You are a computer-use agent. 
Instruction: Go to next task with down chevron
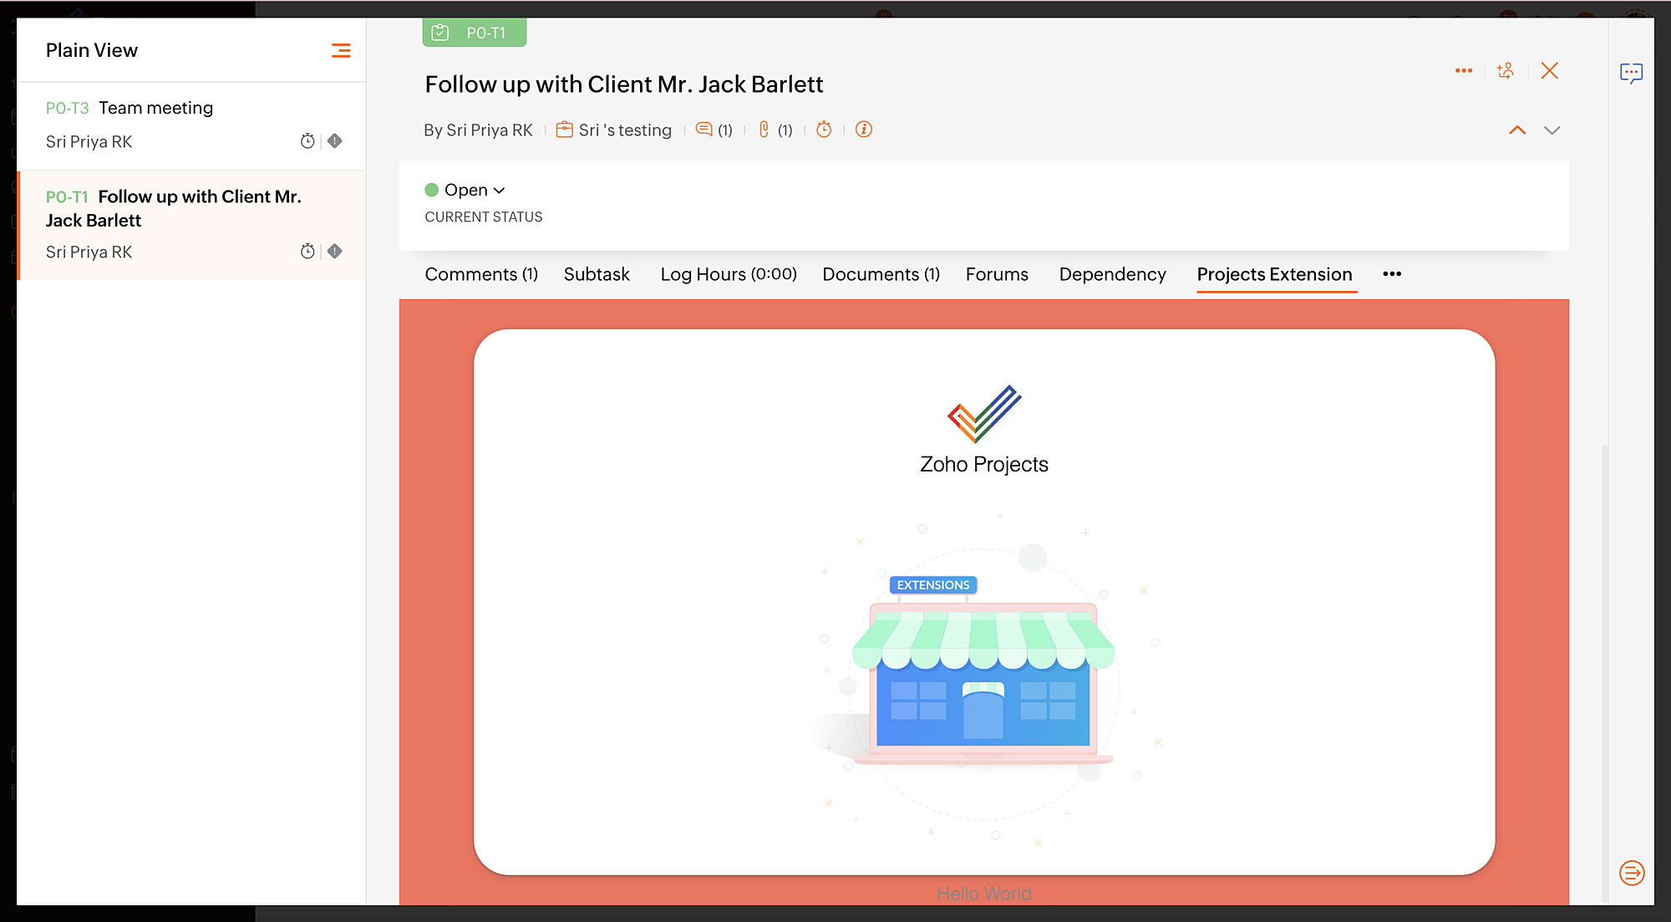[x=1552, y=130]
